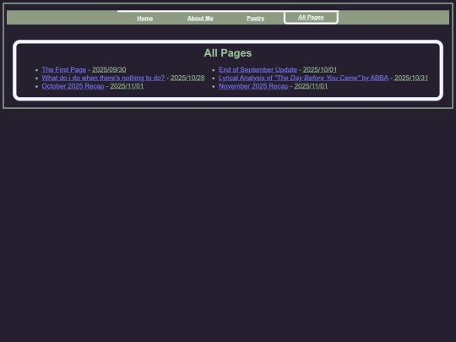This screenshot has width=456, height=342.
Task: Click the date 2025/10/31
Action: point(411,78)
